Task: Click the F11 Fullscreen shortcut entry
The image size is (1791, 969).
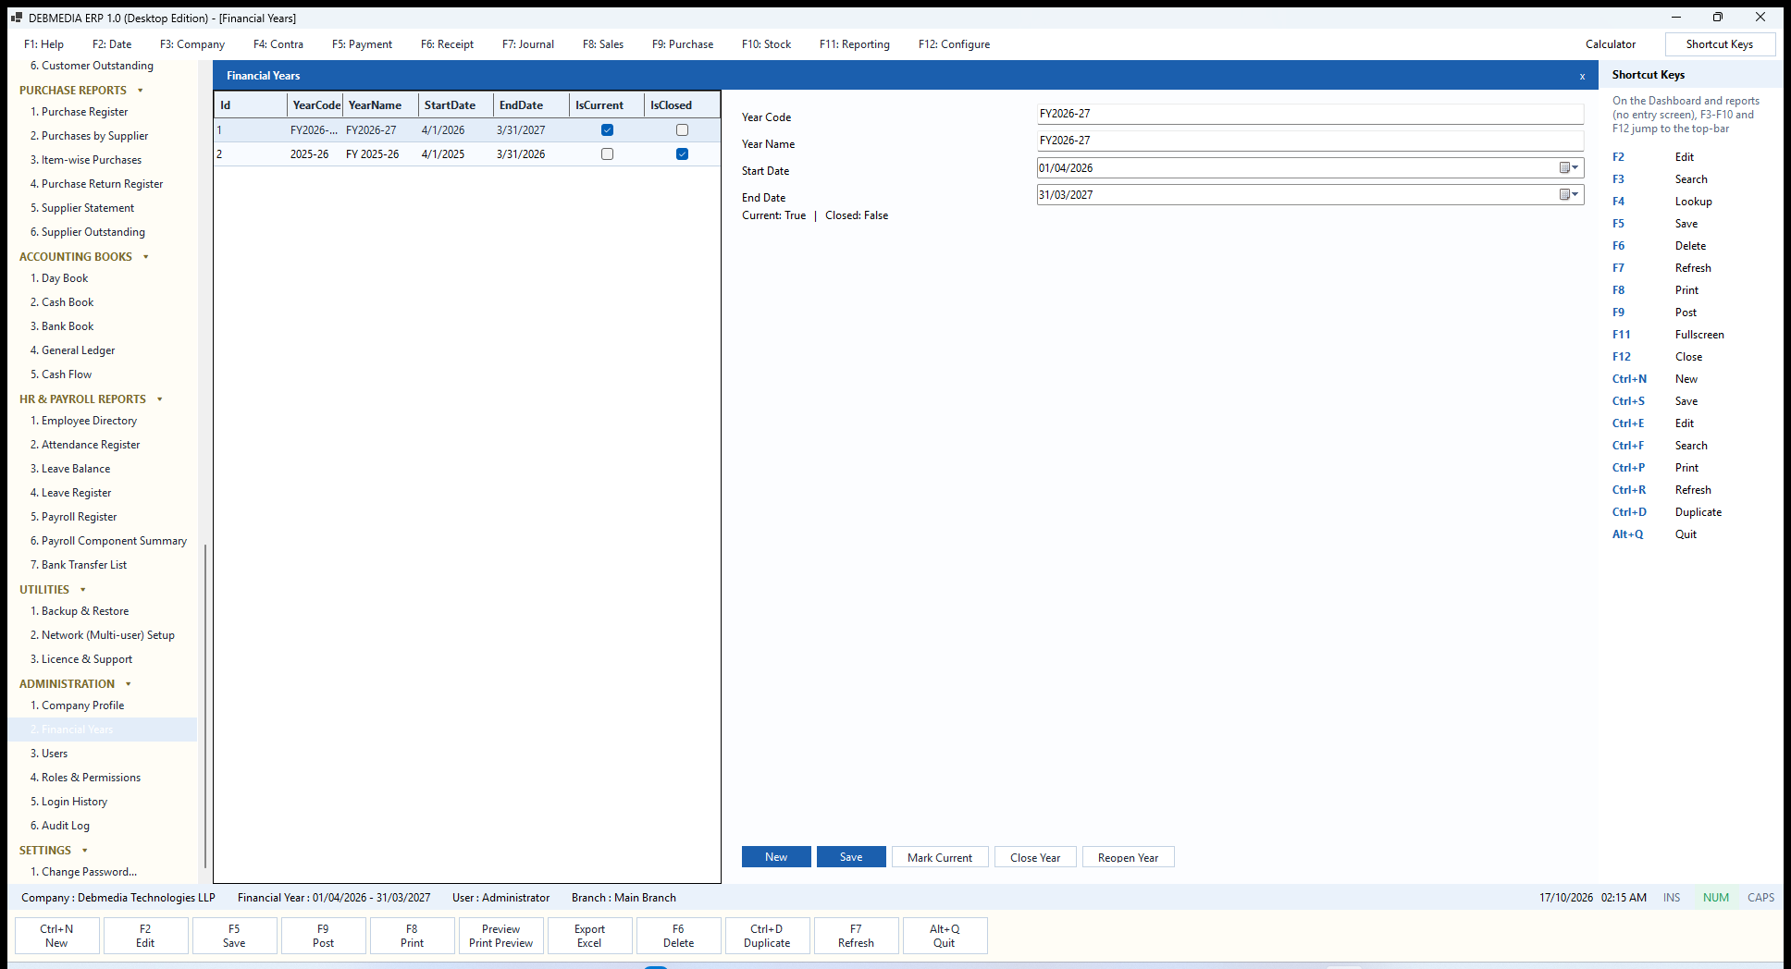Action: pos(1668,335)
